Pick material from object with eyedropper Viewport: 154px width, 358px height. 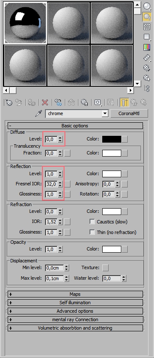tap(39, 113)
